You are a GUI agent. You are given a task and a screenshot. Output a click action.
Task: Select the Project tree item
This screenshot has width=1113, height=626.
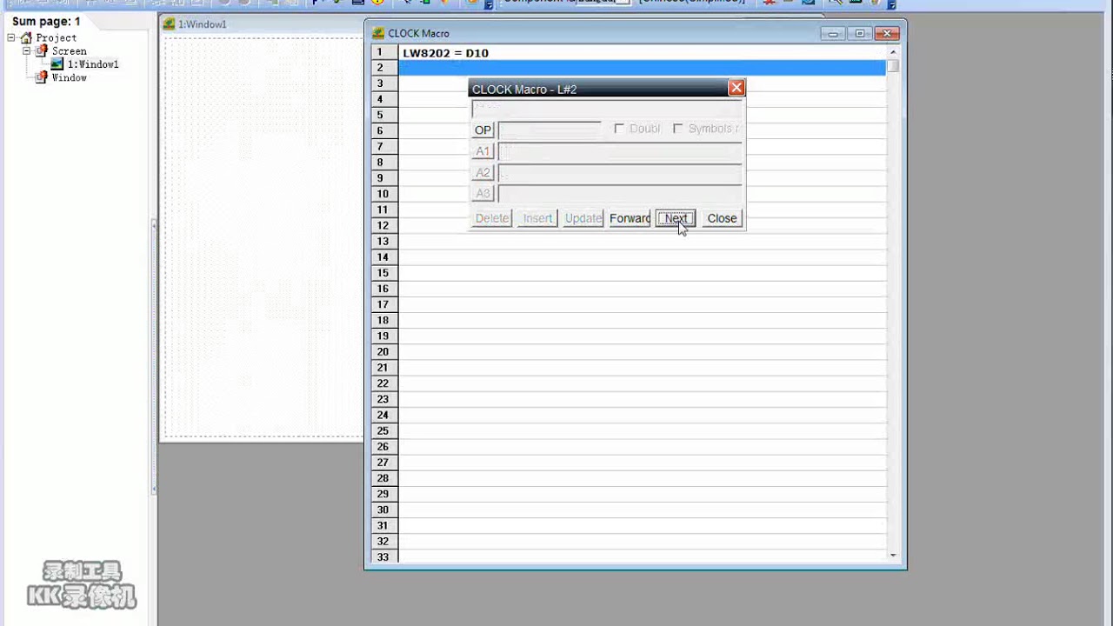[57, 37]
